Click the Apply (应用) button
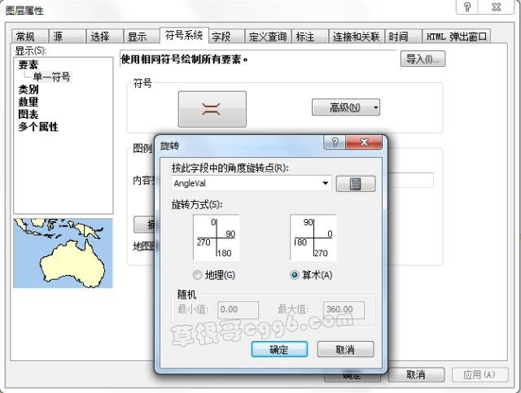 479,375
